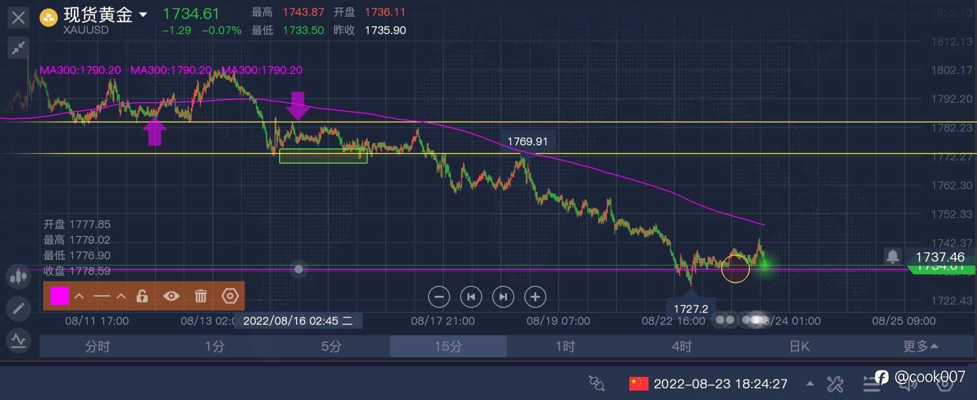Close the chart with X button
Image resolution: width=977 pixels, height=400 pixels.
point(18,18)
